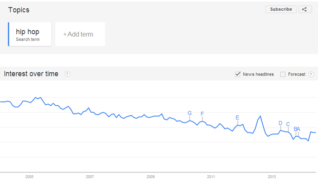Uncheck the News headlines checkbox
Viewport: 318px width, 184px height.
(x=238, y=74)
